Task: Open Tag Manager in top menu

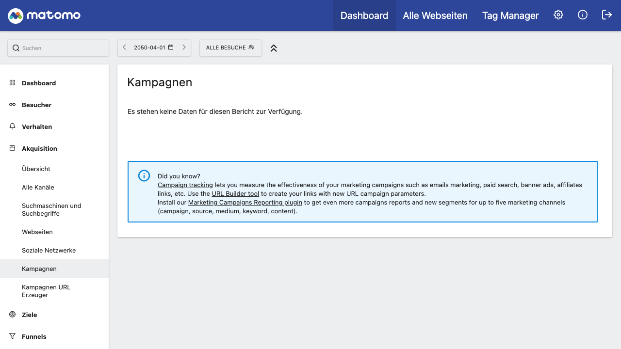Action: point(510,16)
